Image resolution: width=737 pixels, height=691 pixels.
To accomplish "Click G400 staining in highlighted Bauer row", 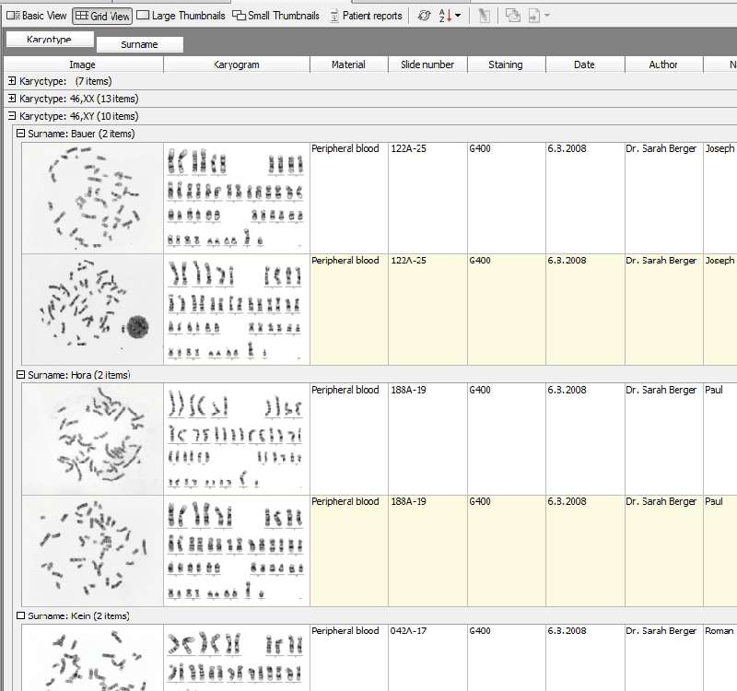I will click(480, 261).
